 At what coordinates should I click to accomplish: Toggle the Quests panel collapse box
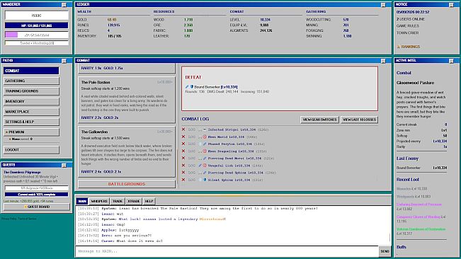pos(64,166)
